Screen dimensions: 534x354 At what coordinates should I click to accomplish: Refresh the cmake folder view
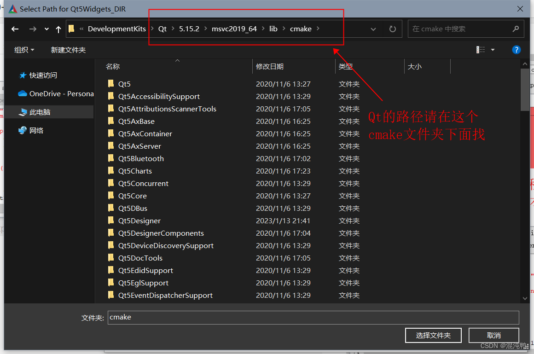[393, 29]
